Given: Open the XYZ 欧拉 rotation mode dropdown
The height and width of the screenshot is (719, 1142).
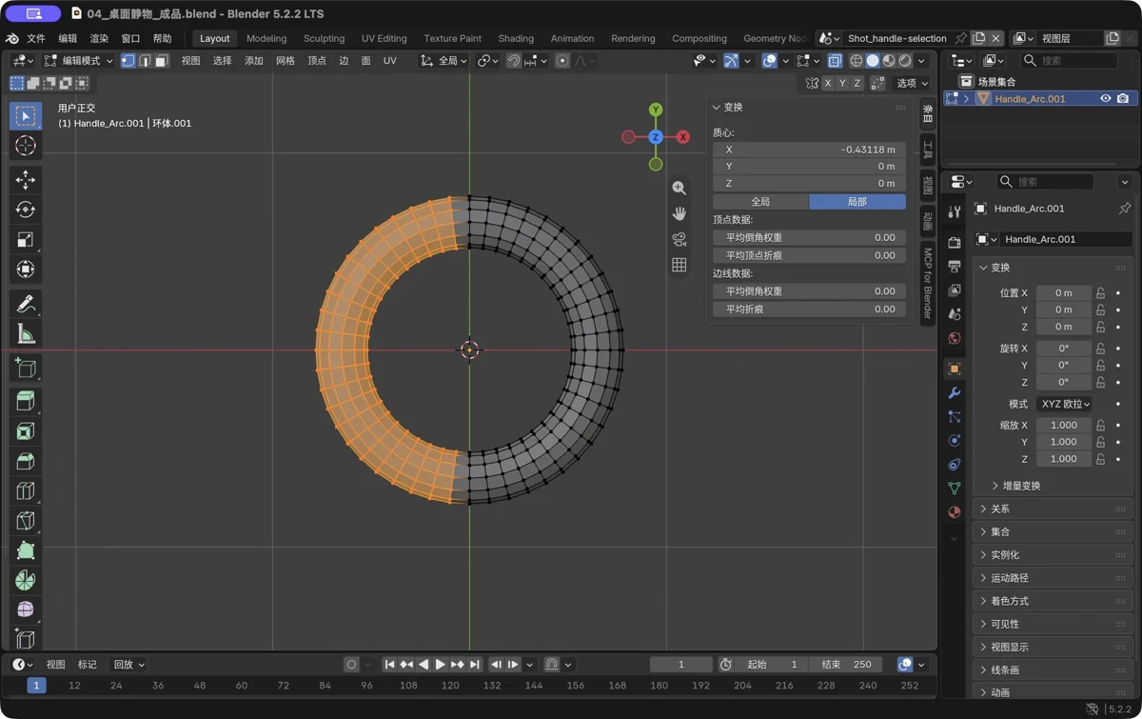Looking at the screenshot, I should [1064, 404].
